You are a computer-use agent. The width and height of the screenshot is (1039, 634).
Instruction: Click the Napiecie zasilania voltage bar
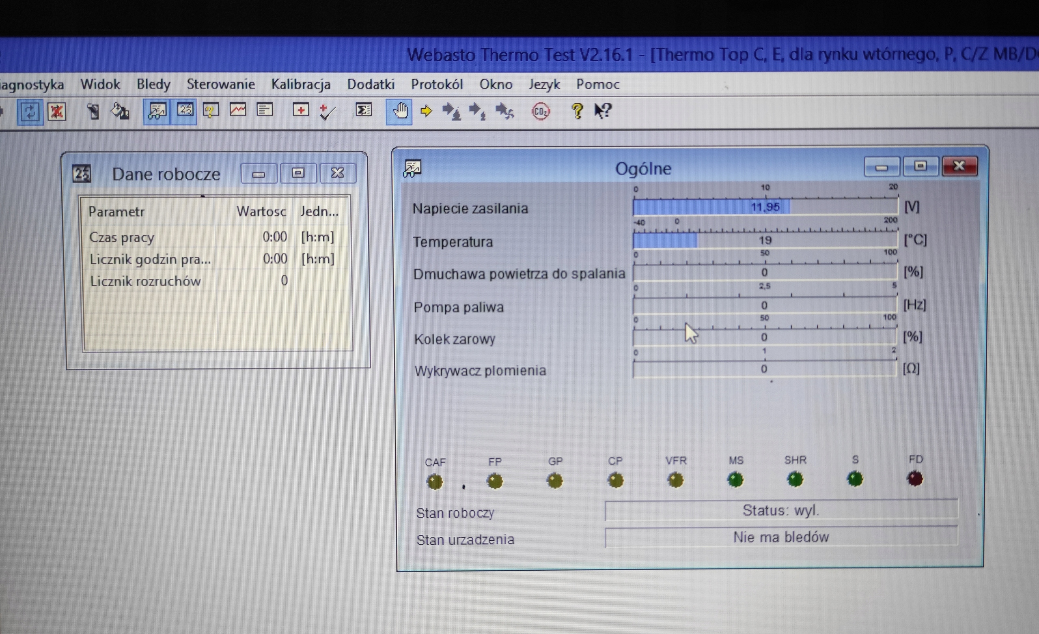point(765,207)
